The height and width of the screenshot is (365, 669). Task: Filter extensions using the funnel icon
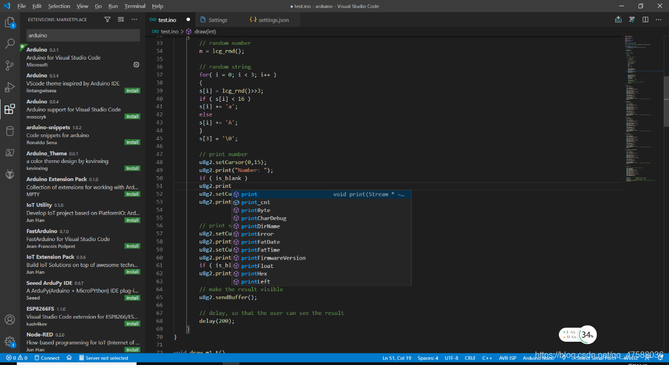(108, 20)
